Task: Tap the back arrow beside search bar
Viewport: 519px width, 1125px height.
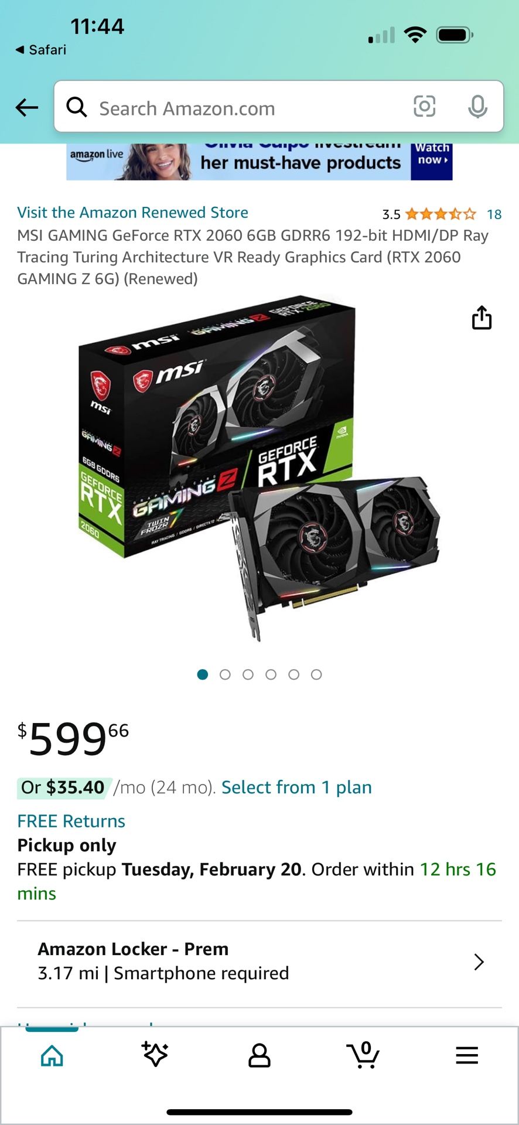Action: tap(27, 107)
